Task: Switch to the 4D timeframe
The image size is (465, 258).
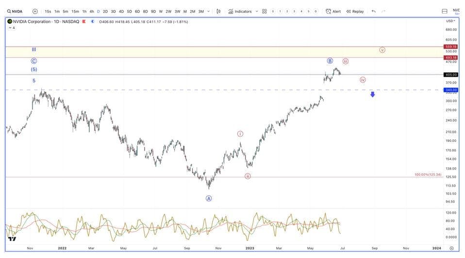Action: pos(121,11)
